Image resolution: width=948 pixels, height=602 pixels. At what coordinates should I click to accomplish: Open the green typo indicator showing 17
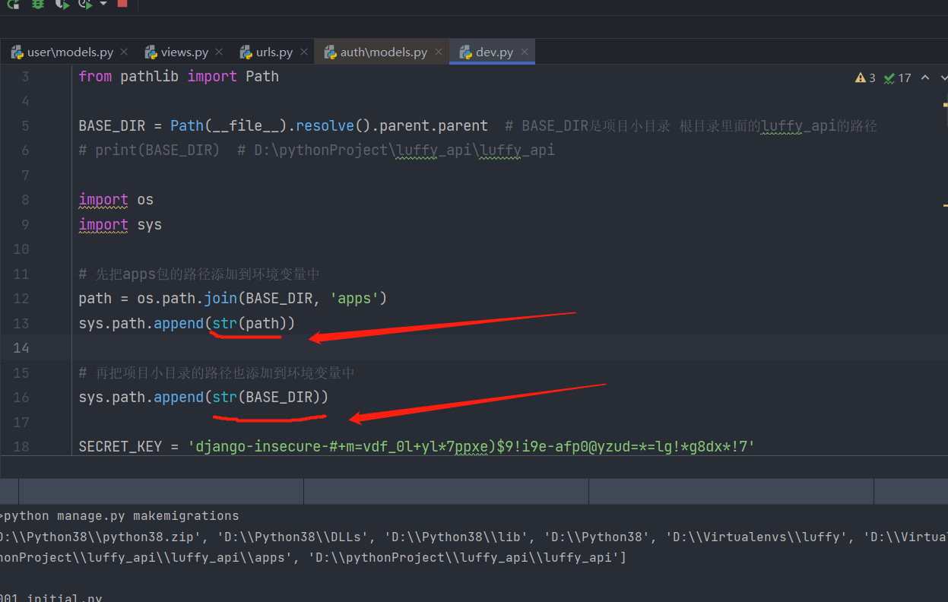coord(897,78)
